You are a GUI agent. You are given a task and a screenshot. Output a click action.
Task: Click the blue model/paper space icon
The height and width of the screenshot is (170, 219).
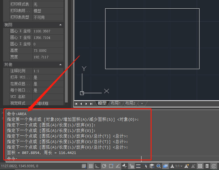click(165, 166)
